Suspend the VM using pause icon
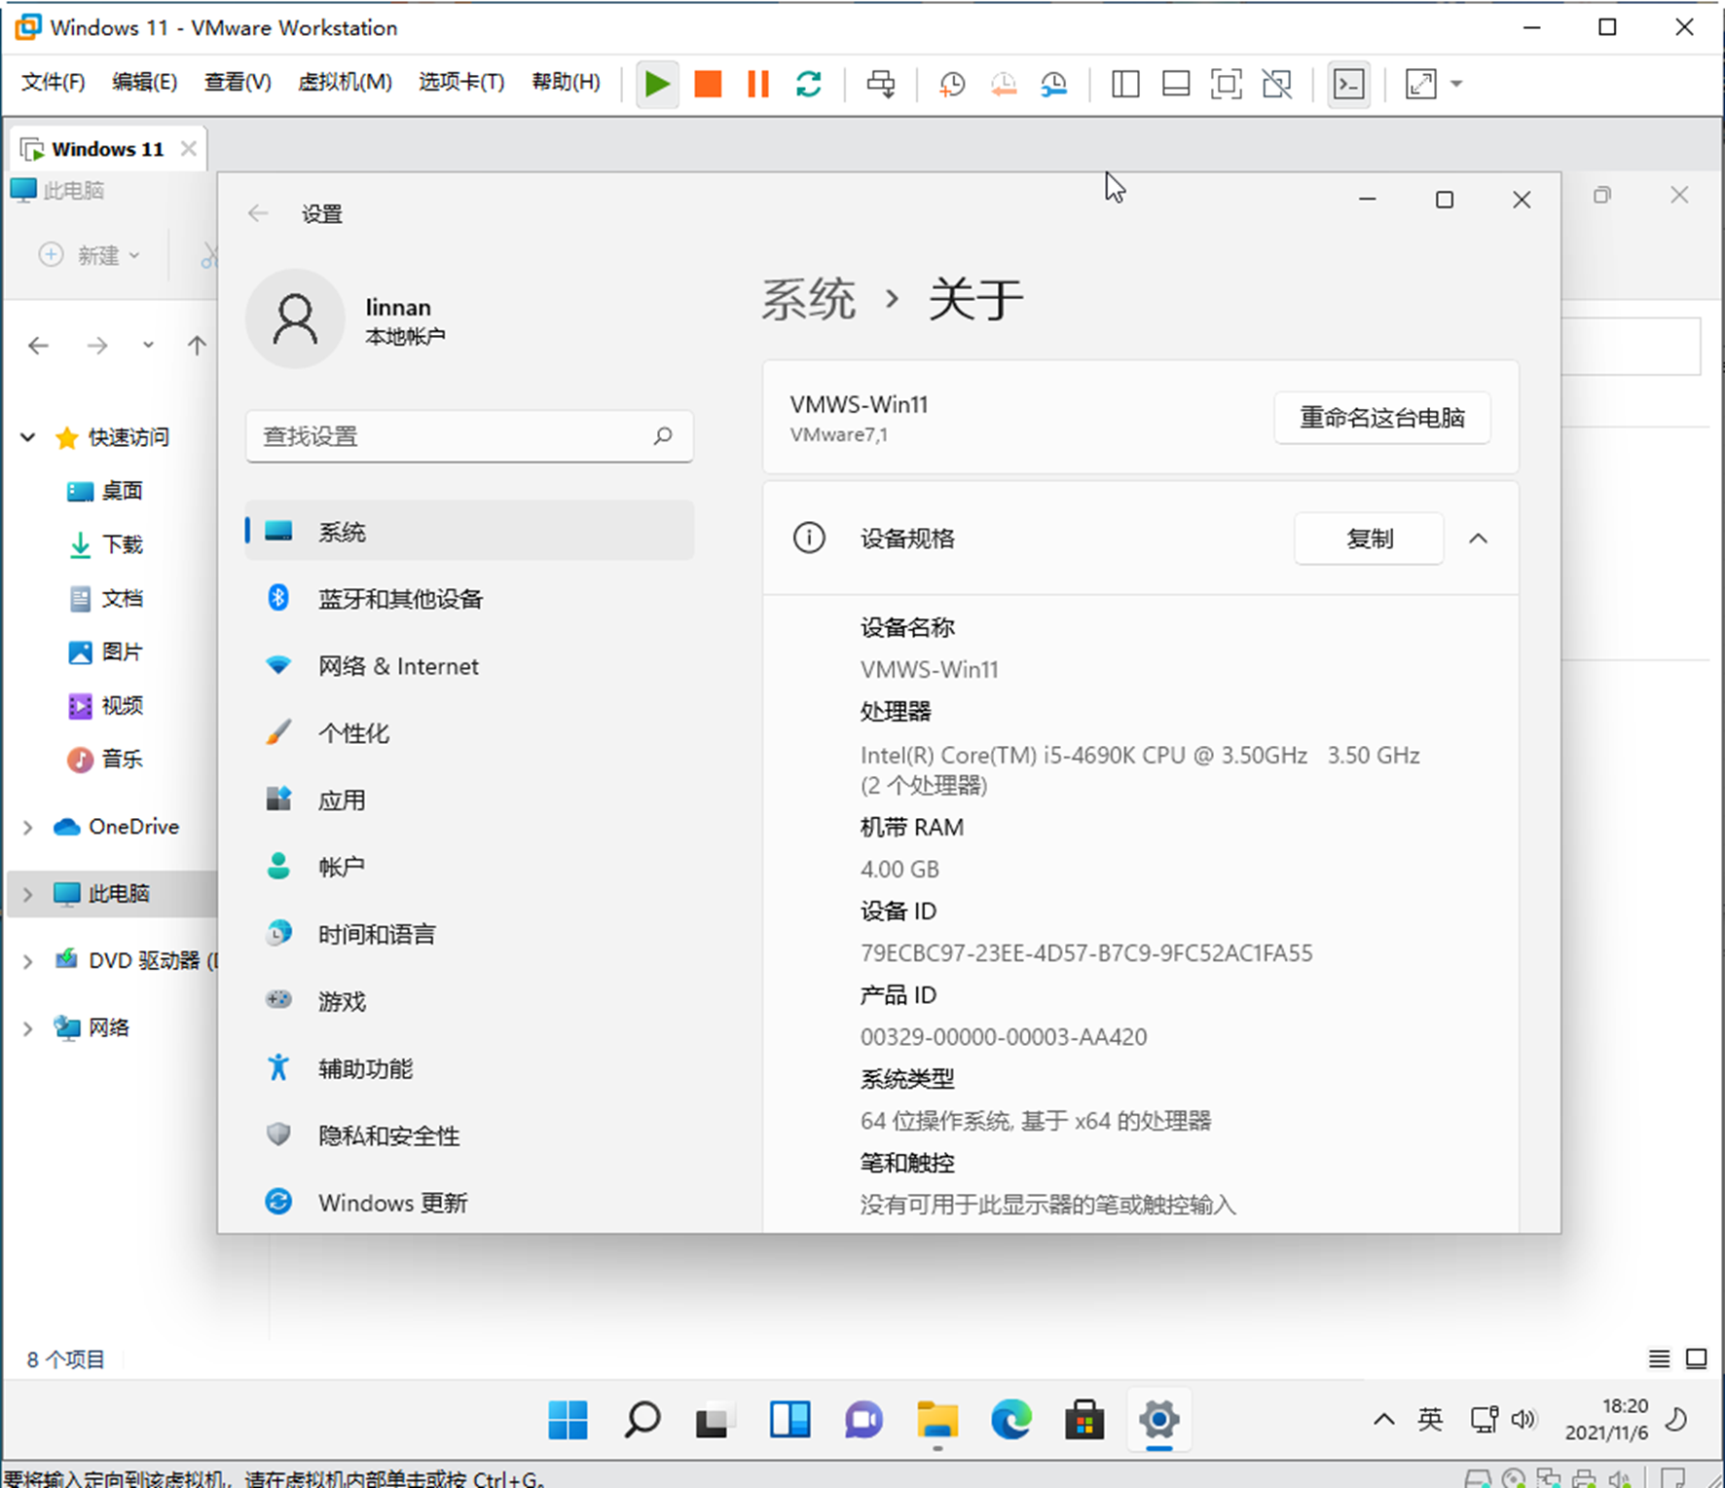The image size is (1725, 1488). pyautogui.click(x=758, y=84)
